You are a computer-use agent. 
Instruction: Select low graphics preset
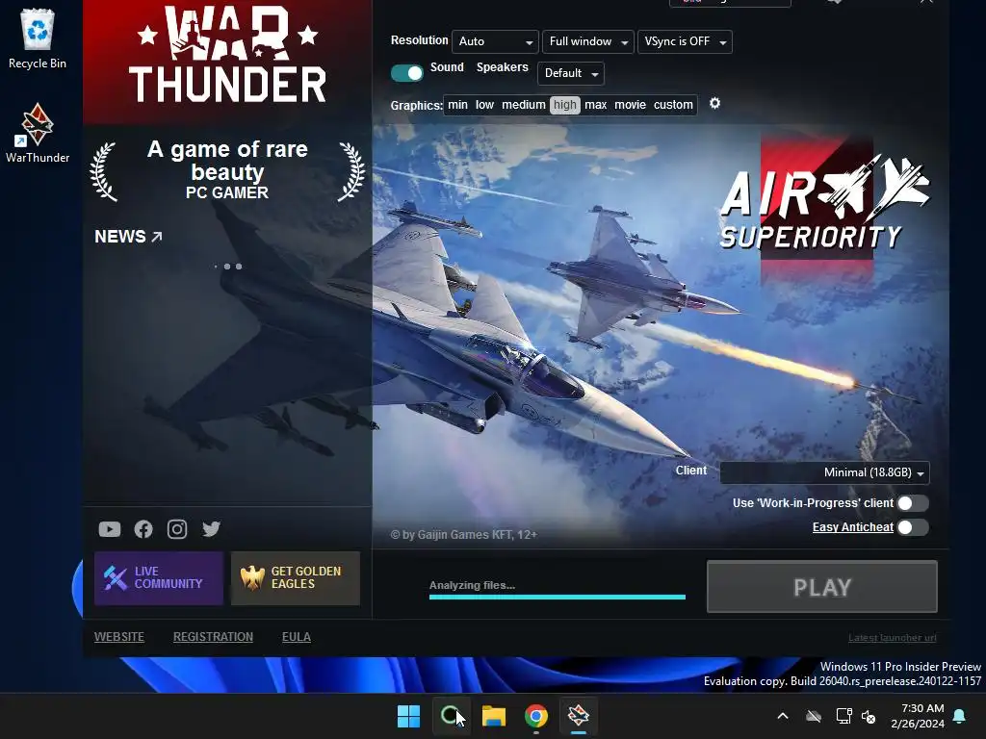click(484, 105)
